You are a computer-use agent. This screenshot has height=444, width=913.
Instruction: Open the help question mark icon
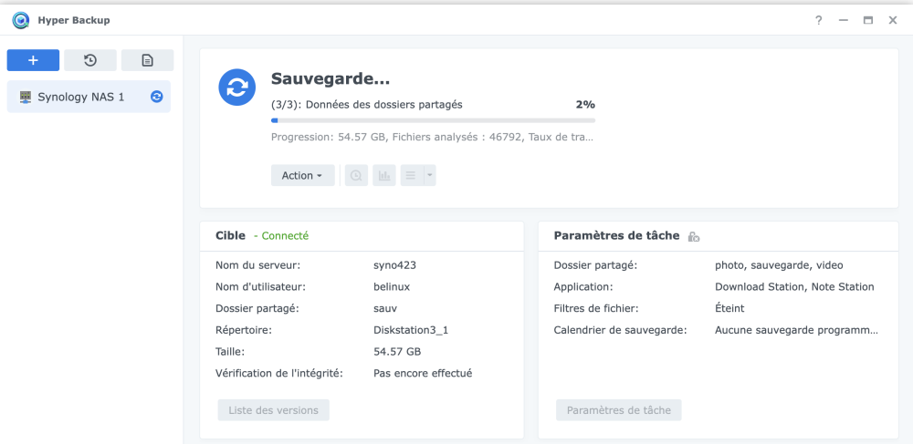click(x=819, y=20)
